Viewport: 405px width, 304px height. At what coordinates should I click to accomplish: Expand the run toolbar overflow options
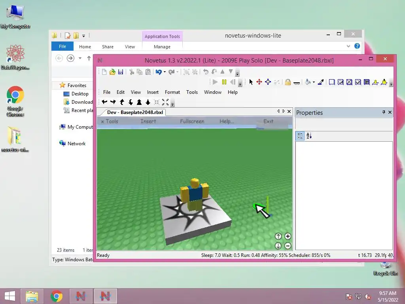pos(240,83)
